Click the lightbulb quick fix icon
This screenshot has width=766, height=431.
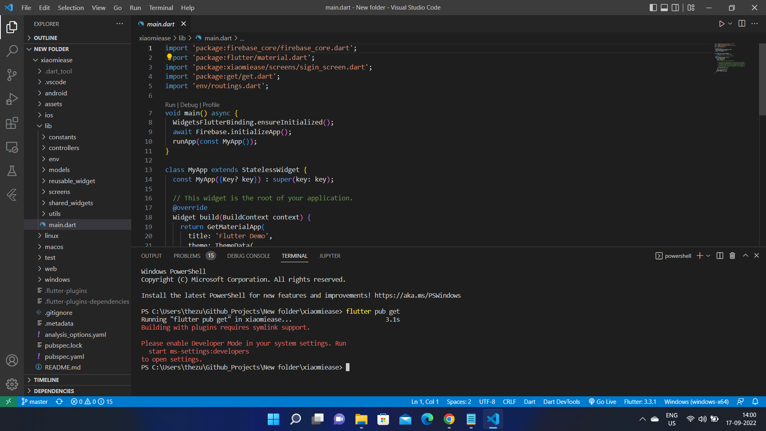pyautogui.click(x=169, y=57)
